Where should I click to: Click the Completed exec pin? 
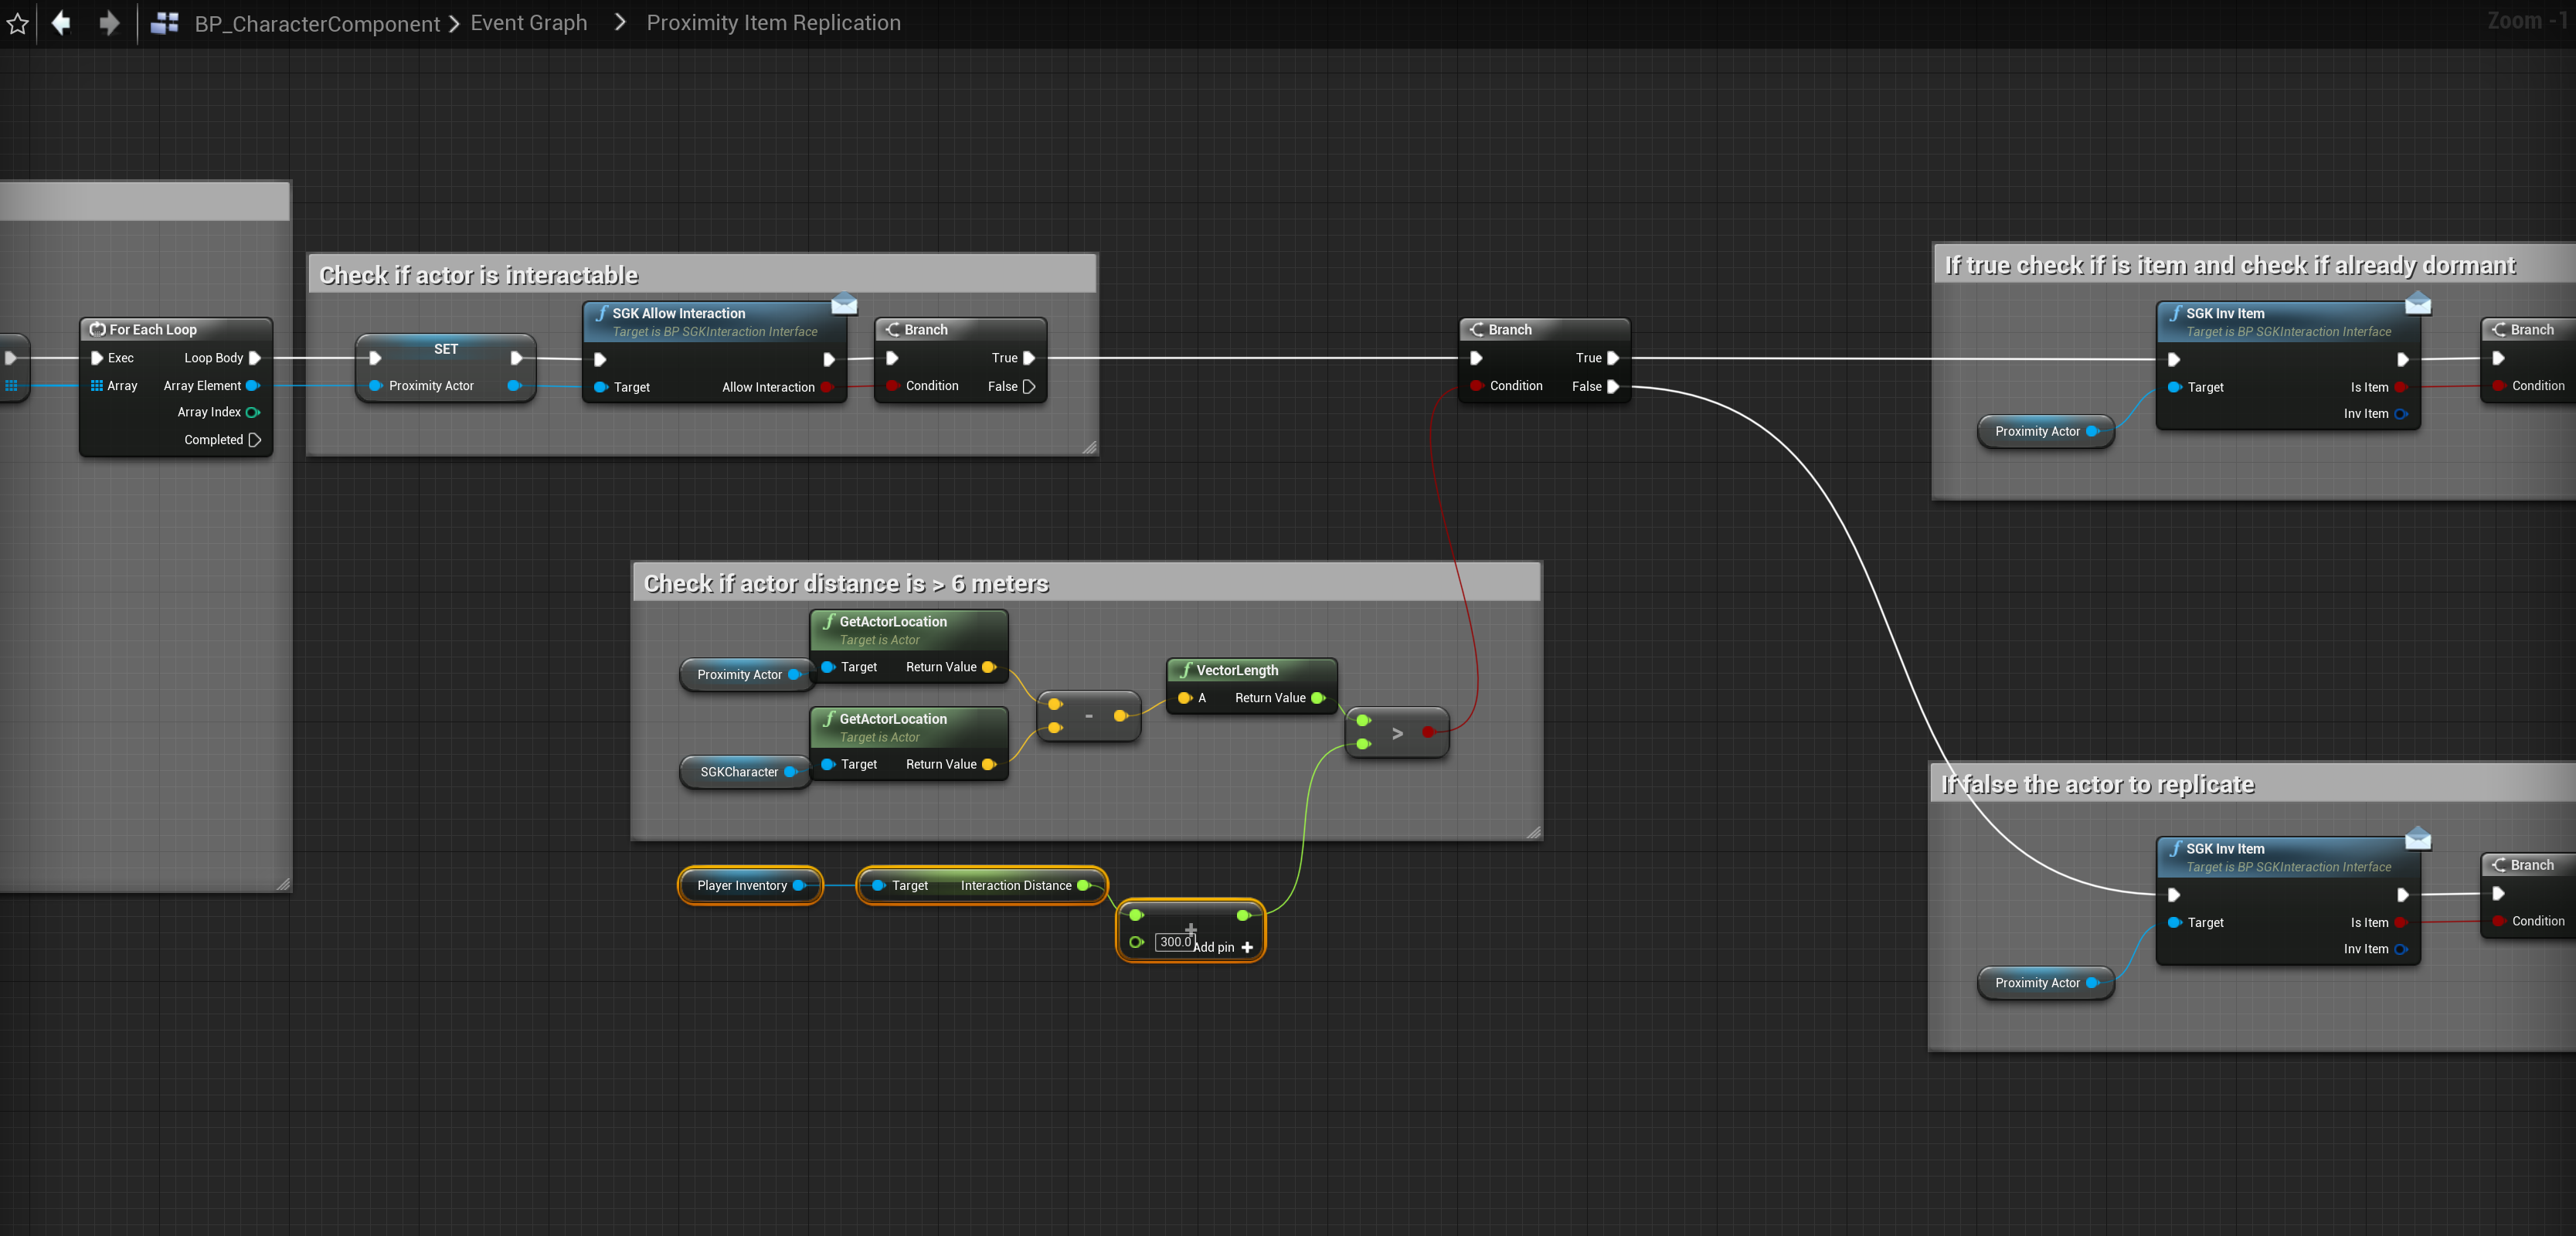254,440
